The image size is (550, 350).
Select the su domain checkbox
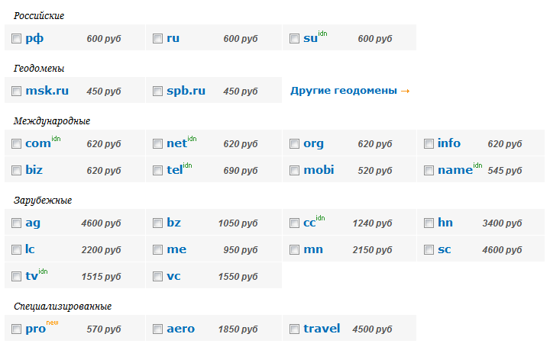tap(295, 38)
